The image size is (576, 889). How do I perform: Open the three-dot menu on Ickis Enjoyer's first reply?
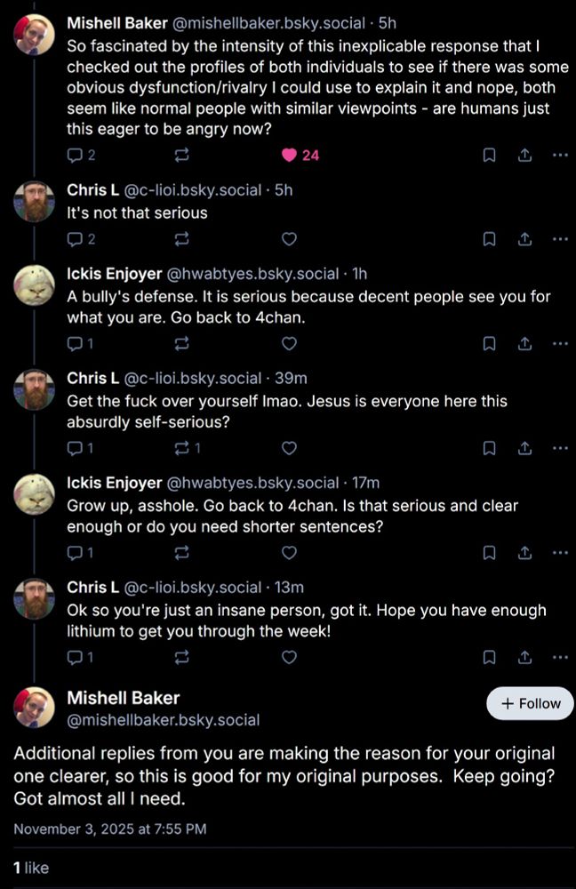click(x=559, y=343)
